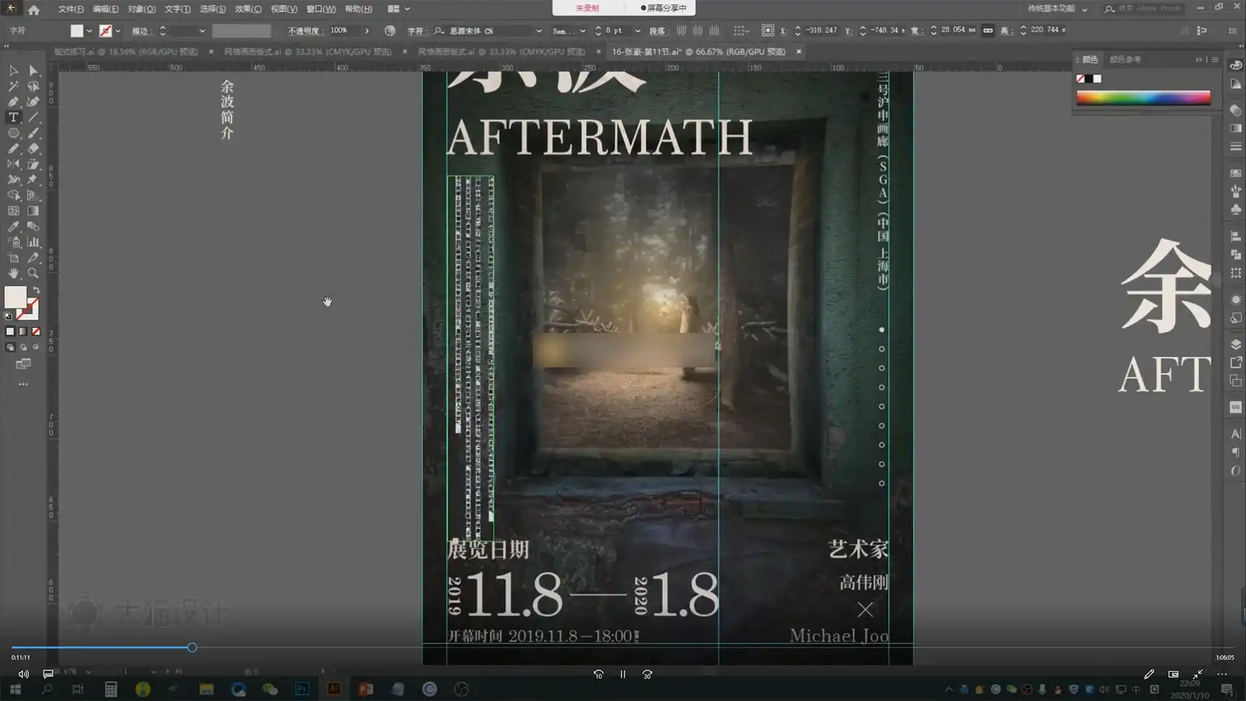This screenshot has width=1246, height=701.
Task: Choose the Gradient tool
Action: coord(33,211)
